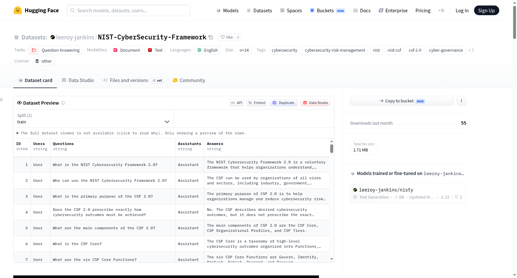The height and width of the screenshot is (278, 517).
Task: Click the cybersecurity tag
Action: pos(284,50)
